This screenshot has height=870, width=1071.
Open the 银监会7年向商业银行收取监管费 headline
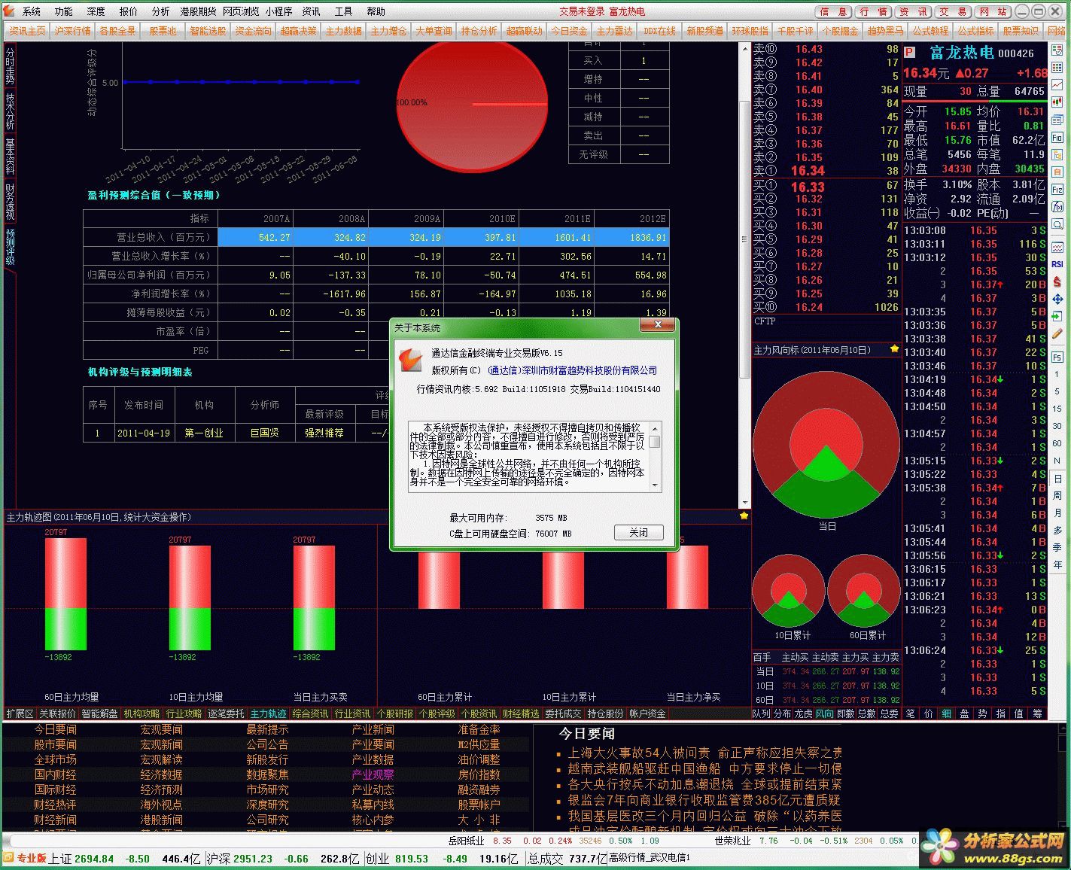coord(704,800)
